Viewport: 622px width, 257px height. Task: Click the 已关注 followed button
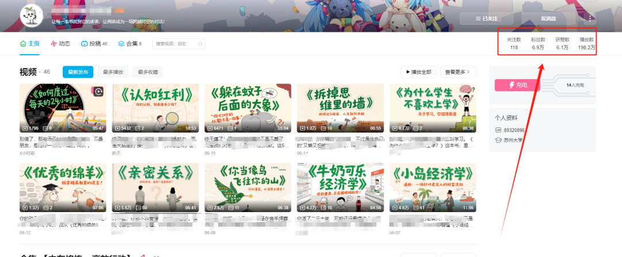[x=486, y=18]
